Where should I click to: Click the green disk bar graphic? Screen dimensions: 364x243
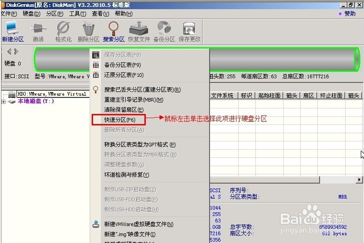pos(197,59)
